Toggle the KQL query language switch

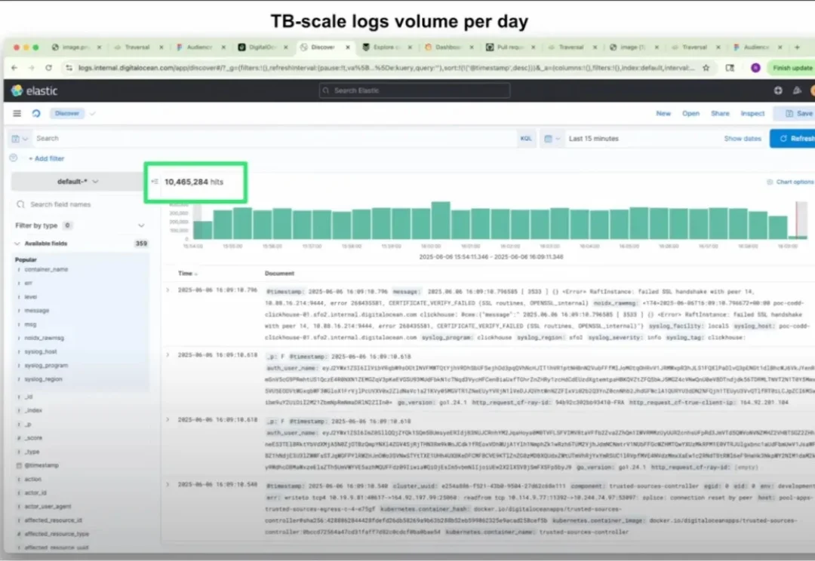(x=526, y=139)
